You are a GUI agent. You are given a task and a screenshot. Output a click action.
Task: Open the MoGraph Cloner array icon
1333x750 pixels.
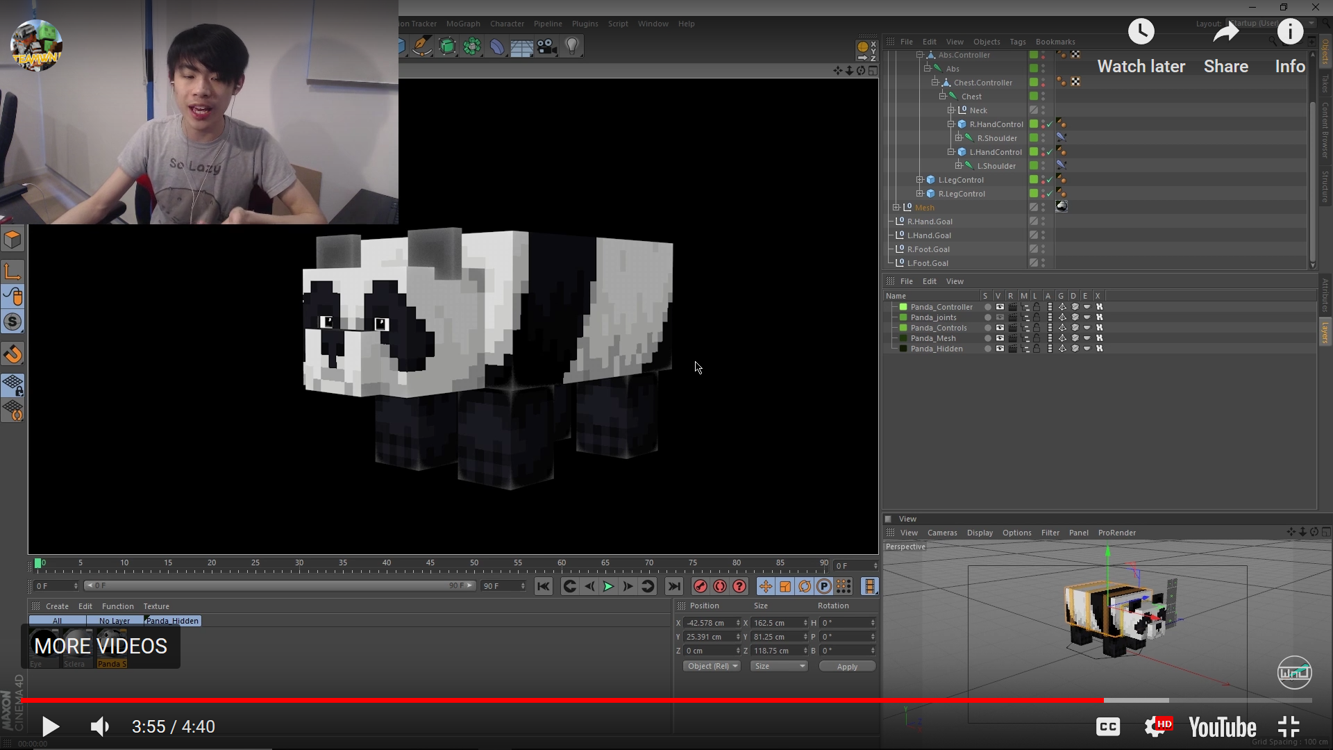472,47
